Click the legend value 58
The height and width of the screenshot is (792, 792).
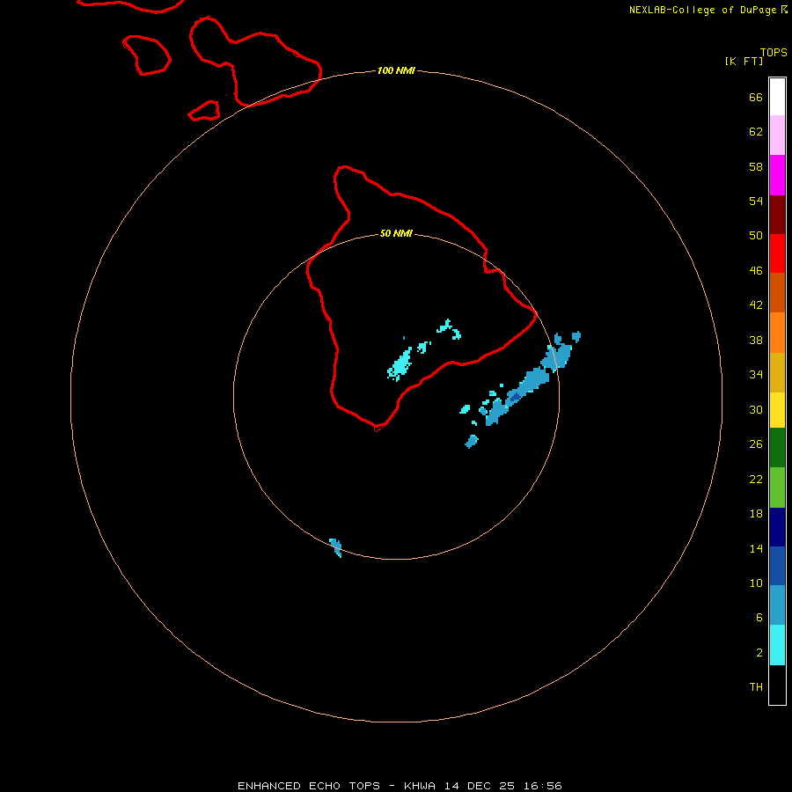(x=756, y=166)
